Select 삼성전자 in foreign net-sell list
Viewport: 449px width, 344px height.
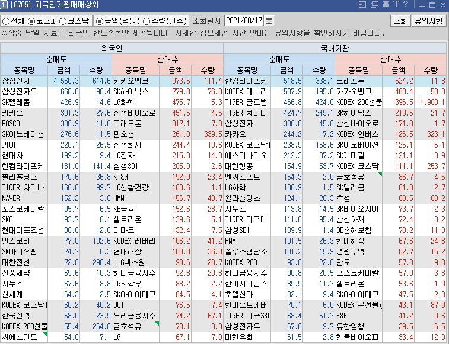pyautogui.click(x=16, y=81)
